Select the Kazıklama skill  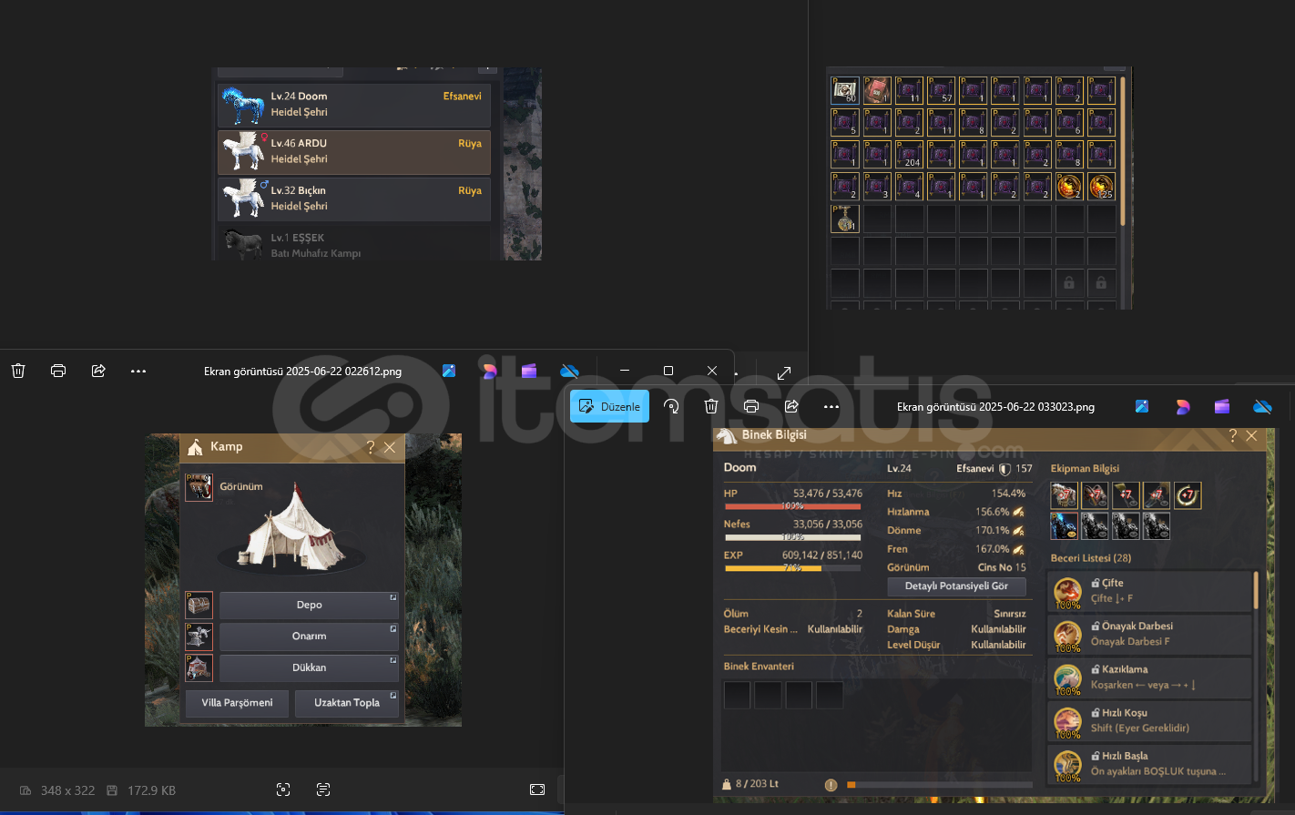[x=1149, y=677]
